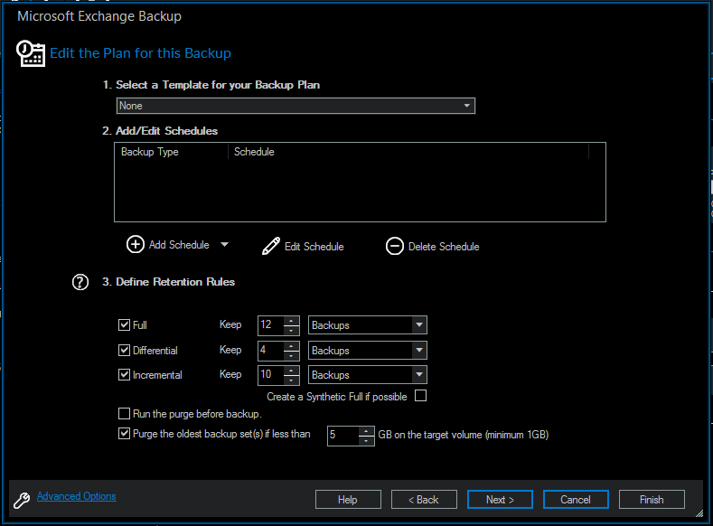Enable Create a Synthetic Full if possible
Image resolution: width=713 pixels, height=526 pixels.
[420, 396]
